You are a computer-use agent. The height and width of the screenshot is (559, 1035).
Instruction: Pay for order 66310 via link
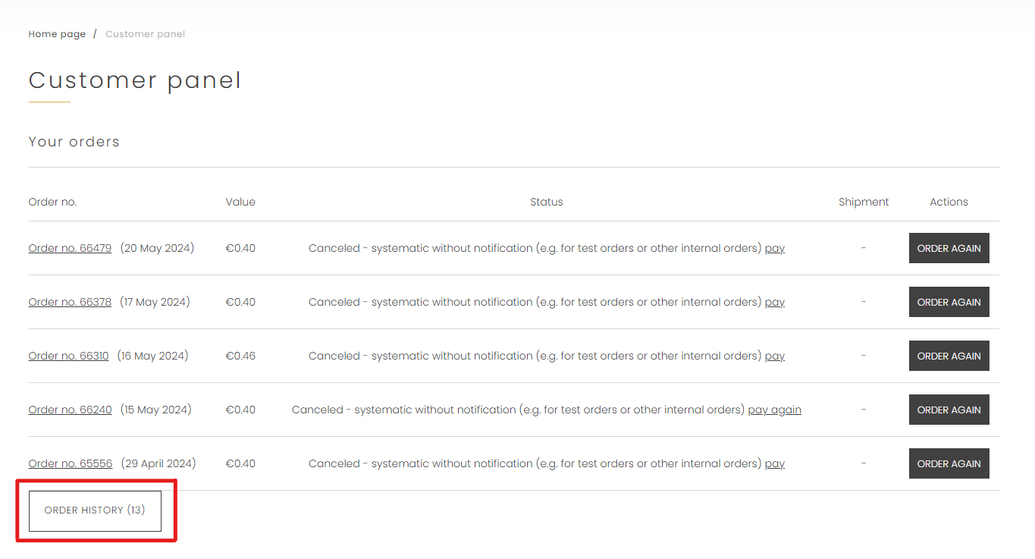tap(774, 356)
